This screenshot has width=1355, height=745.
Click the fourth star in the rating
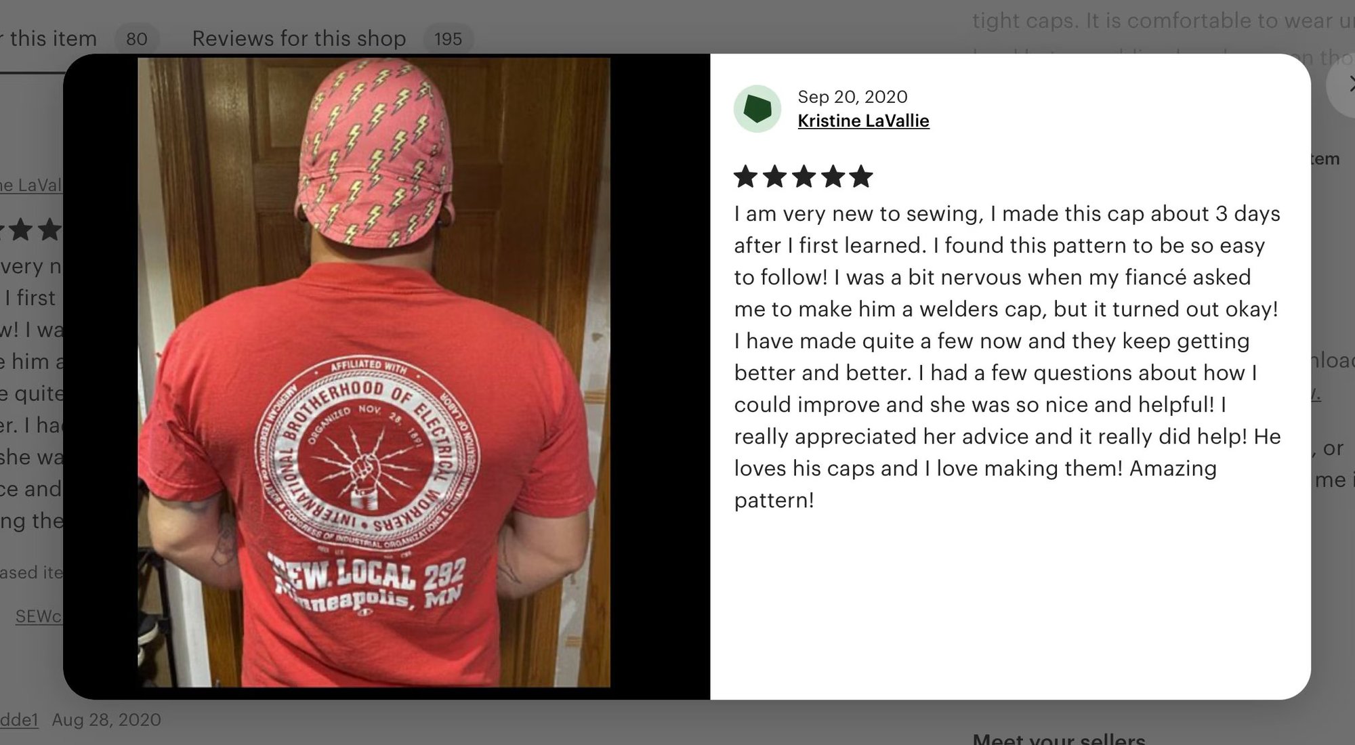coord(833,176)
